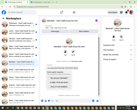
Task: Expand Chat members section
Action: [118, 50]
